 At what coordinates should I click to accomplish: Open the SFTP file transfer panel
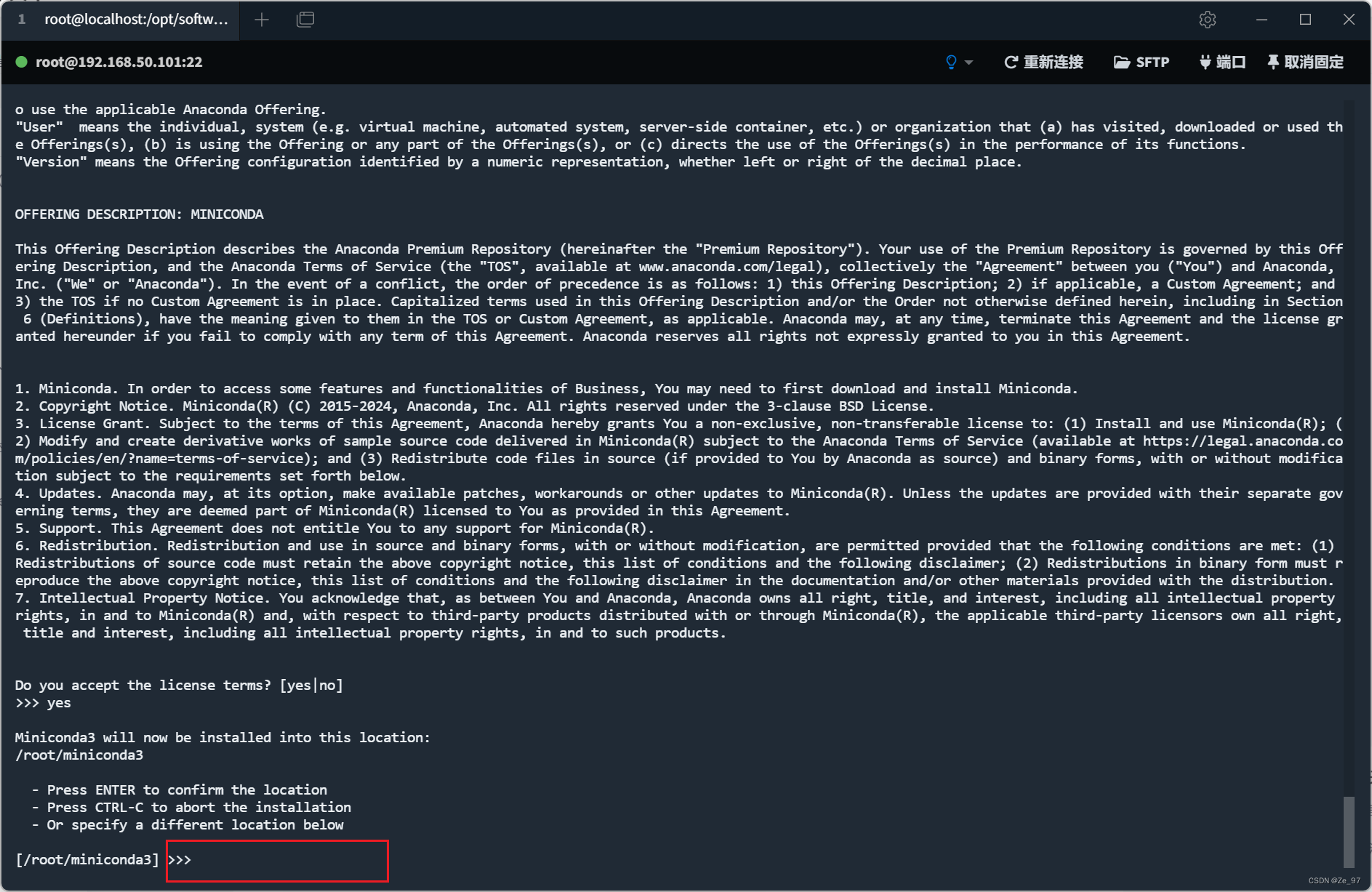[x=1142, y=63]
